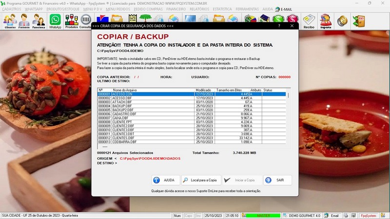Open the Produtos toolbar icon
Screen dimensions: 390x219
click(x=72, y=21)
